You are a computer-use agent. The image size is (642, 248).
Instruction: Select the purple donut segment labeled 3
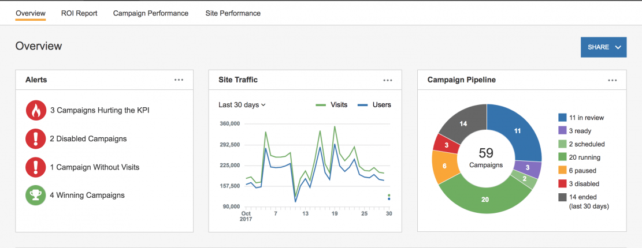528,167
